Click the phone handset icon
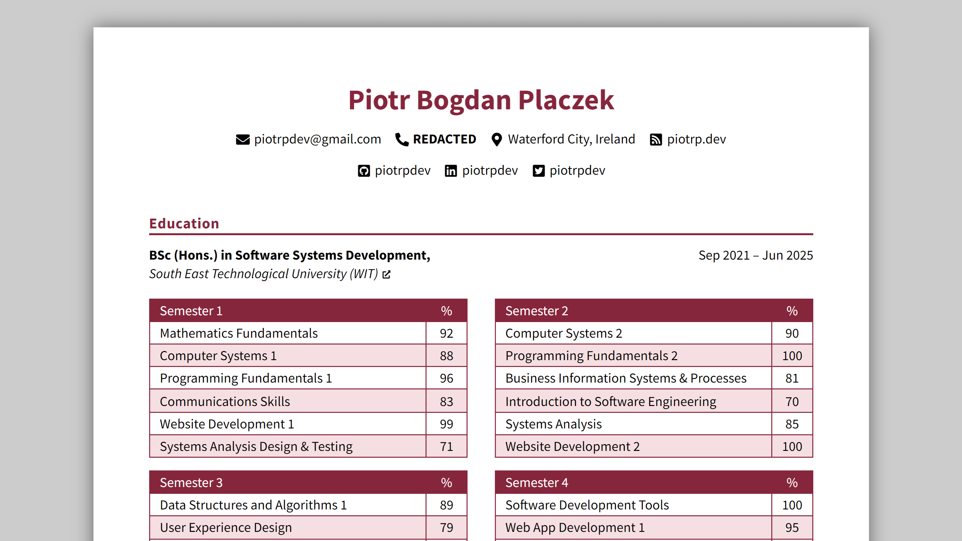Image resolution: width=962 pixels, height=541 pixels. (x=401, y=140)
